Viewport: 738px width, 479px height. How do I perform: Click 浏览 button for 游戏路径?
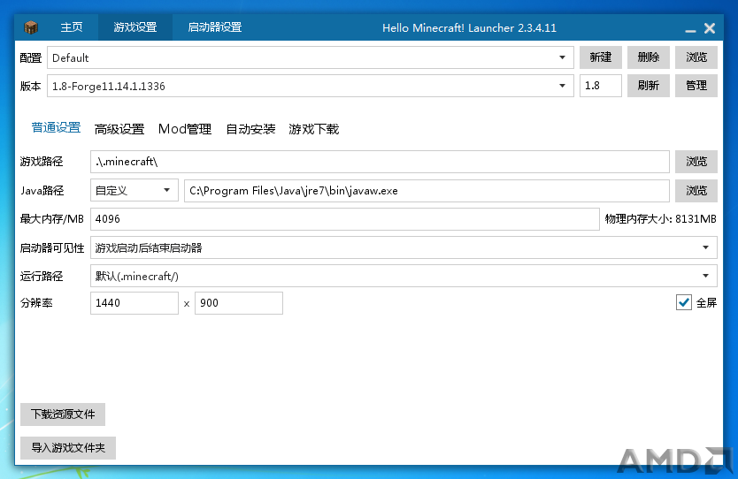pyautogui.click(x=696, y=162)
